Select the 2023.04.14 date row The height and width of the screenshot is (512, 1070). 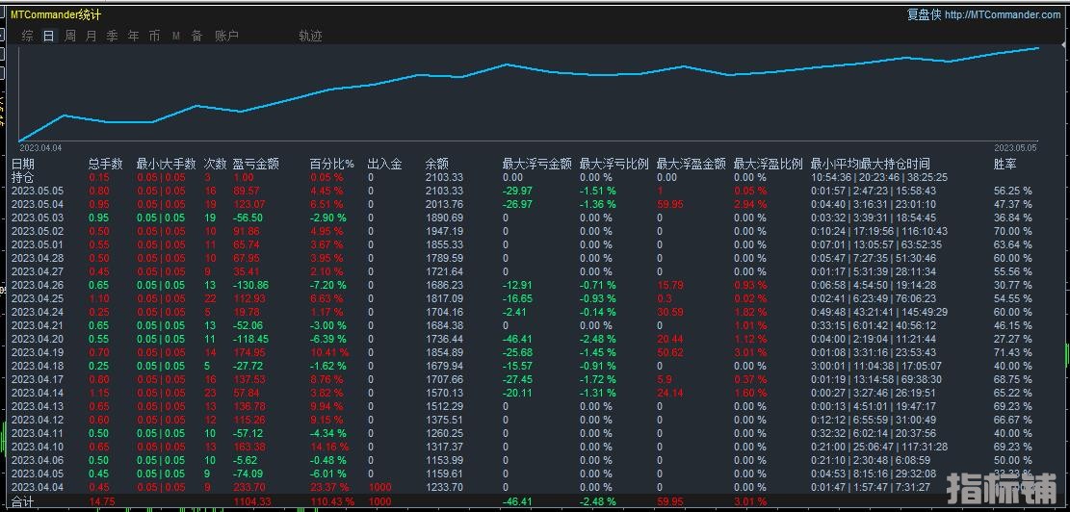[37, 393]
